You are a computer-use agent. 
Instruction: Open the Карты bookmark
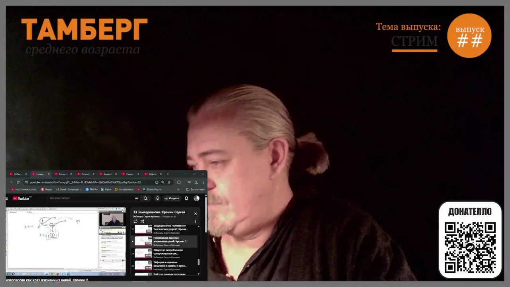106,189
